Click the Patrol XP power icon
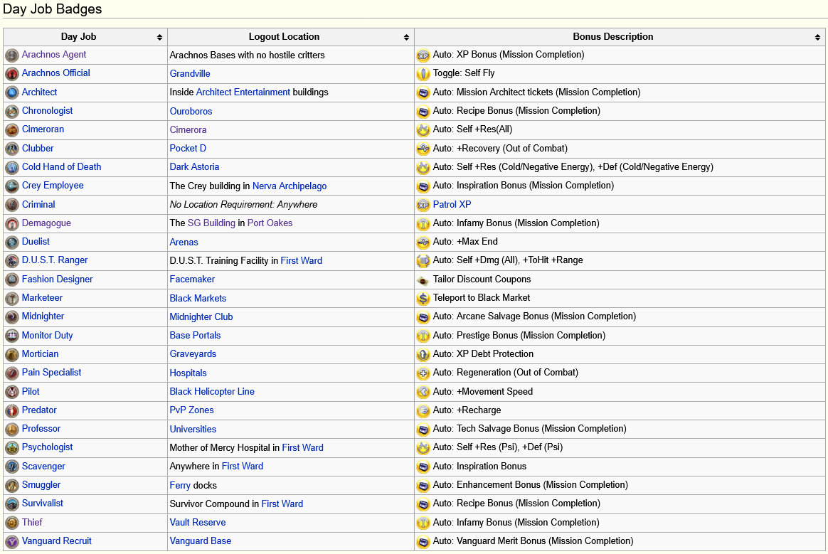828x554 pixels. point(423,205)
